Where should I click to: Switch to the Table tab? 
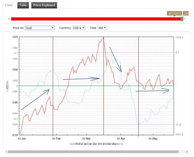point(23,5)
